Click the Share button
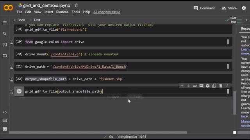Image resolution: width=250 pixels, height=140 pixels. pyautogui.click(x=229, y=8)
